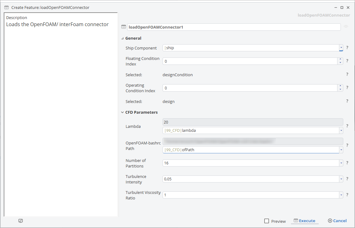Open help for Lambda parameter
Screen dimensions: 355x228
tap(347, 126)
